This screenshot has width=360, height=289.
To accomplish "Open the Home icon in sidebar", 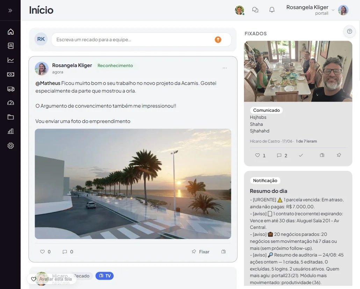I will point(10,32).
